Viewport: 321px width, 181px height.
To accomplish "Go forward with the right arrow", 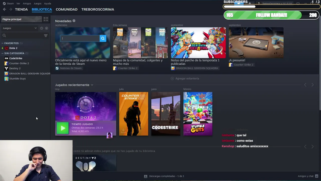I will pos(11,9).
